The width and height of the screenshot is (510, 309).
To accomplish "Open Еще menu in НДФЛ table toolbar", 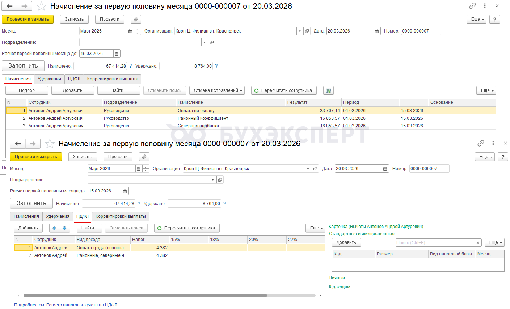I will click(315, 228).
